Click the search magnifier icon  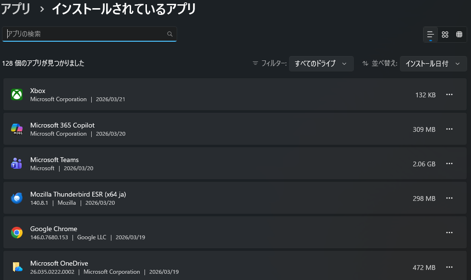pyautogui.click(x=170, y=34)
